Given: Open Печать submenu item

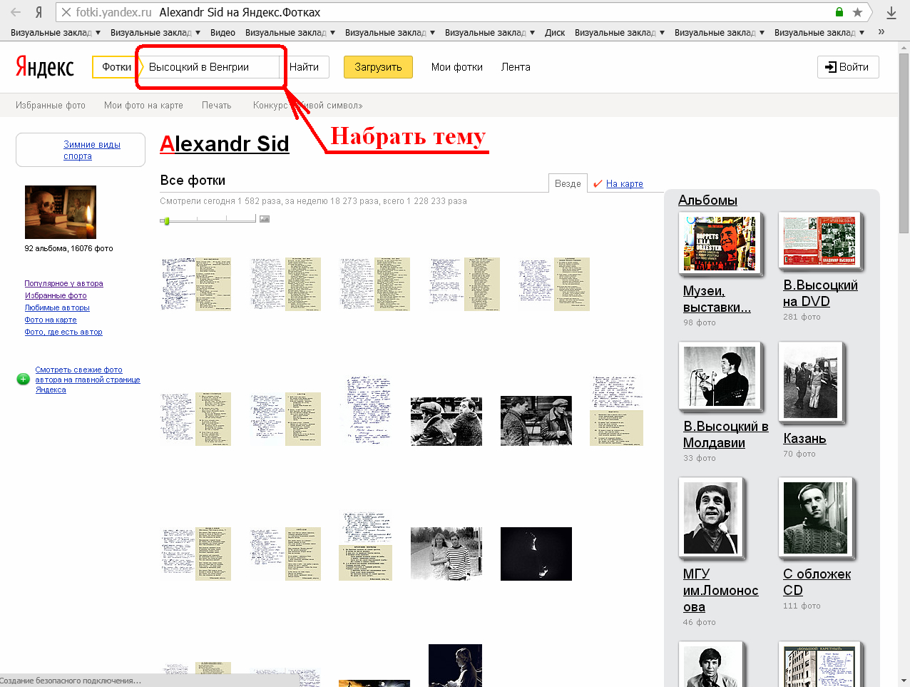Looking at the screenshot, I should [x=217, y=105].
